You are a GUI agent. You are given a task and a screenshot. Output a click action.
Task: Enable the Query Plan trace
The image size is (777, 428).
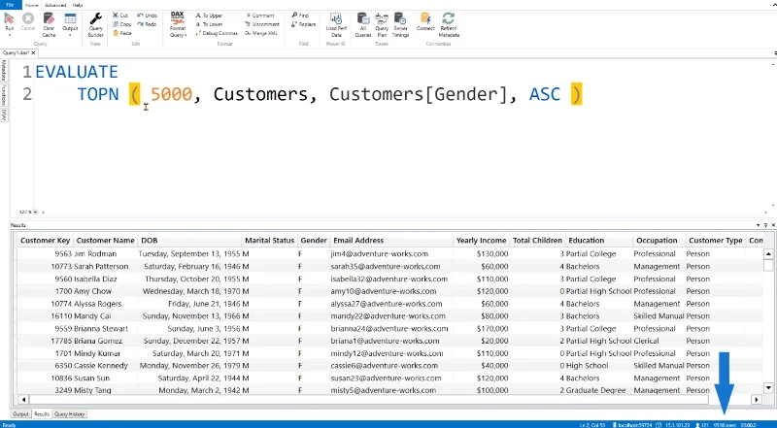point(382,25)
